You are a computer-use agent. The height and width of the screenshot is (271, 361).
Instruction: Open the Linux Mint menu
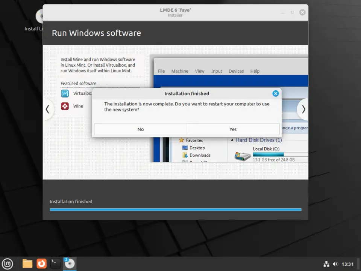point(8,263)
